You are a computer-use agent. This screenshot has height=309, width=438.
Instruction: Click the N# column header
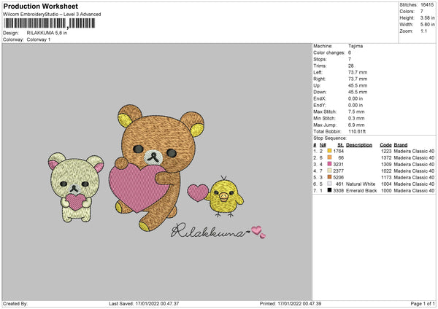[323, 145]
